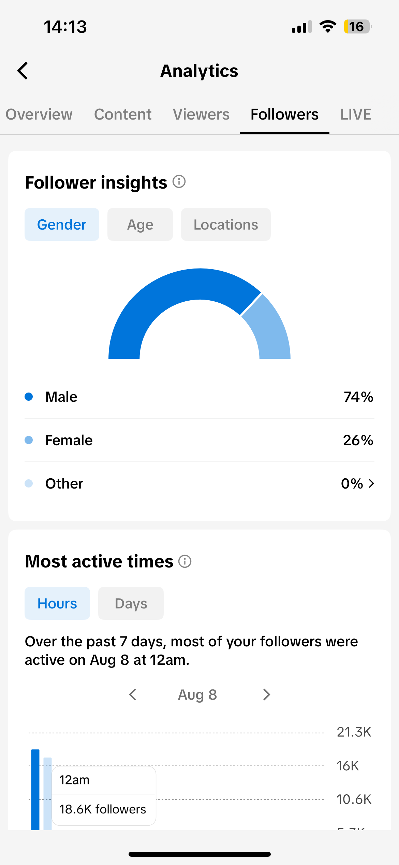Go to previous day before Aug 8
The image size is (399, 865).
[x=133, y=695]
